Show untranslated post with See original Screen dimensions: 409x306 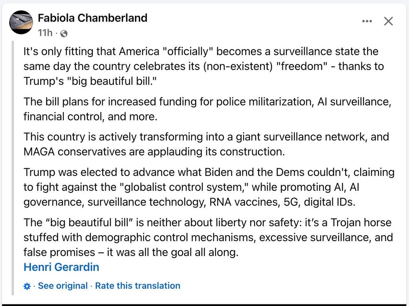coord(63,286)
